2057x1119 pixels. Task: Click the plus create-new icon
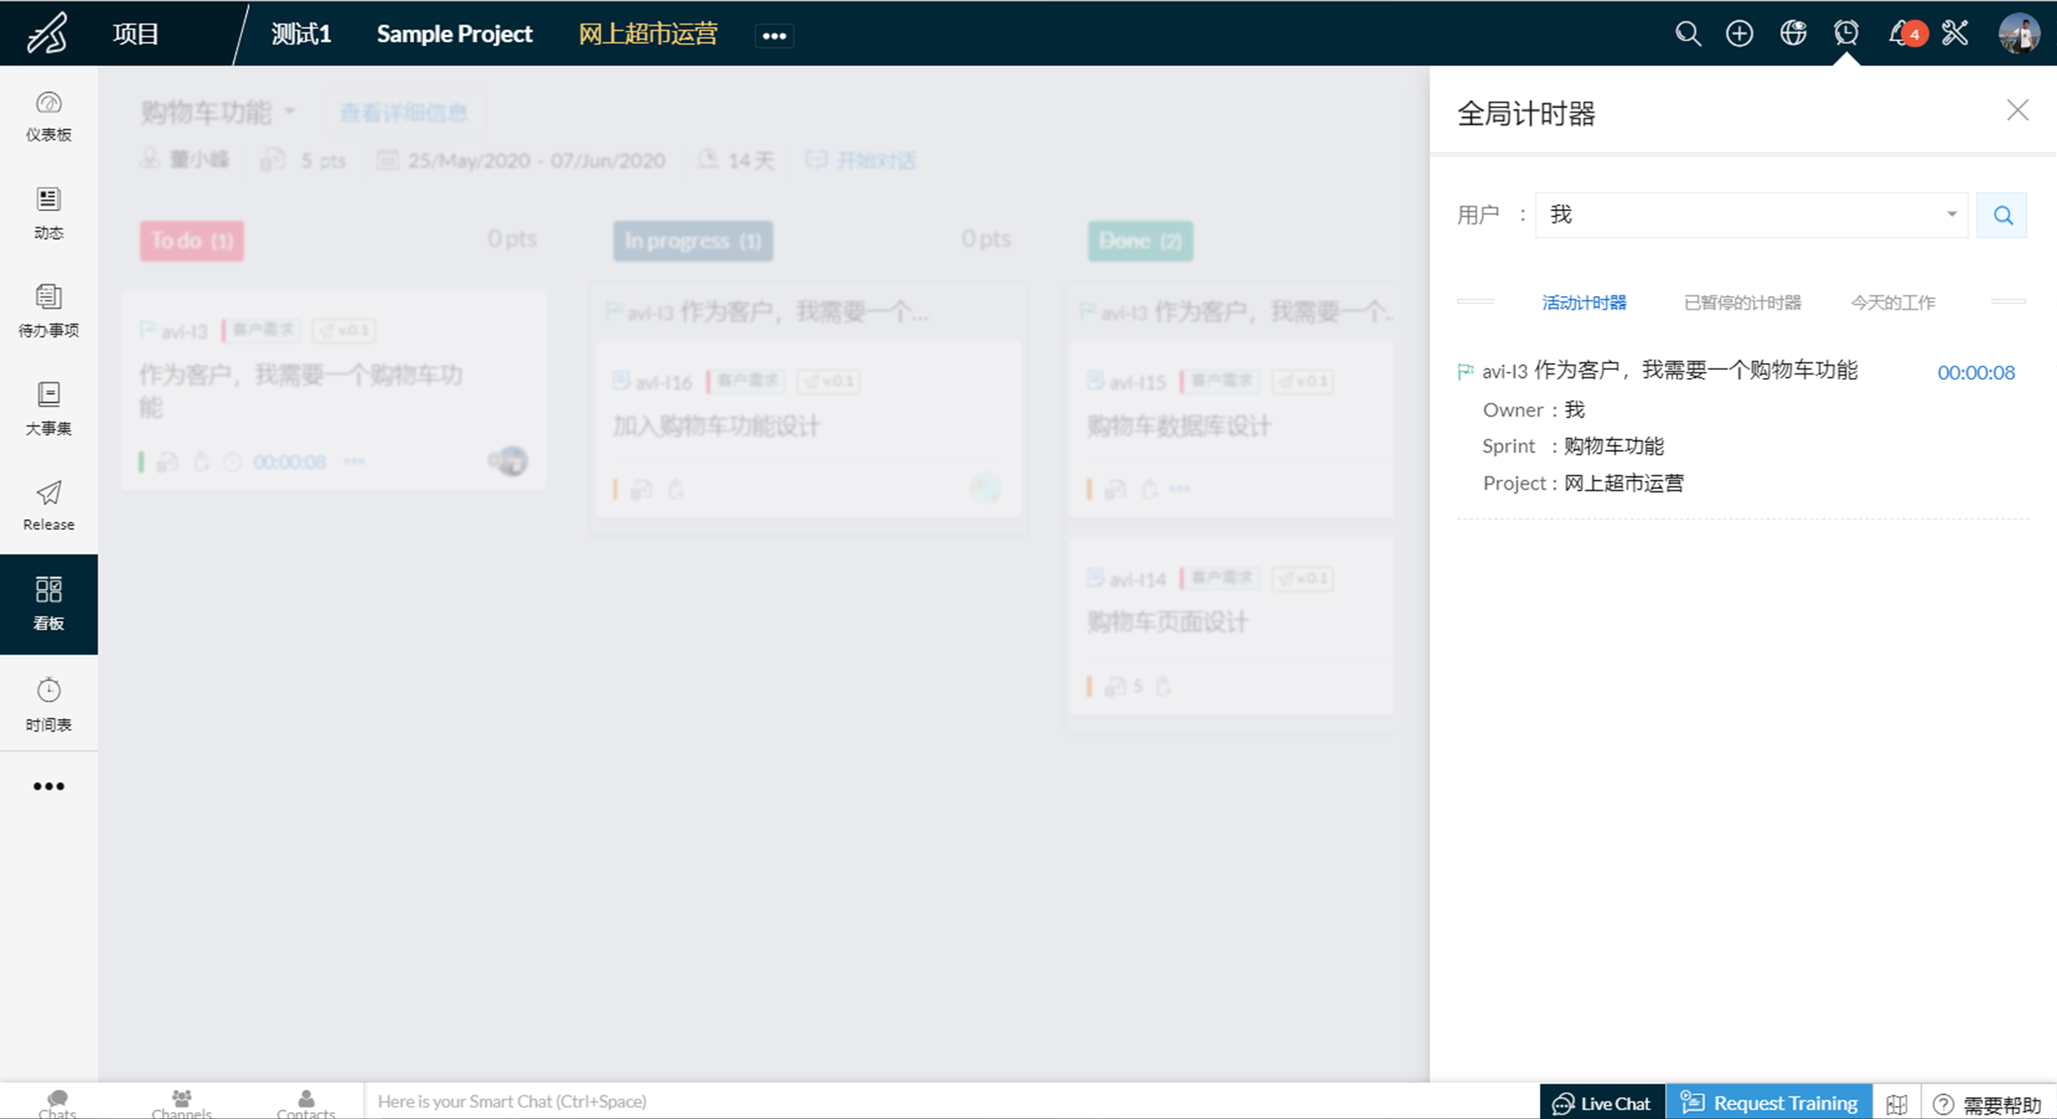(1740, 33)
